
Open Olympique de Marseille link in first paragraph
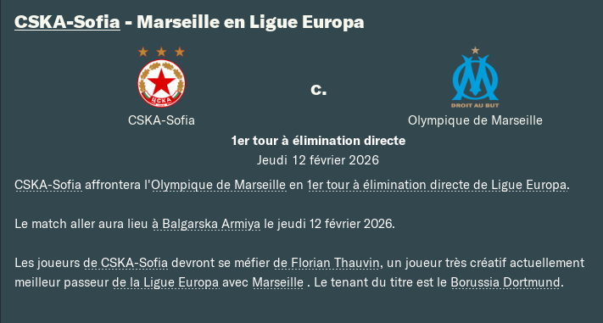click(x=219, y=185)
